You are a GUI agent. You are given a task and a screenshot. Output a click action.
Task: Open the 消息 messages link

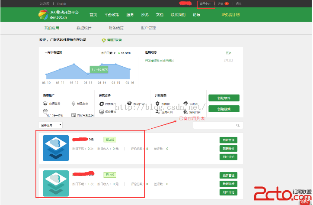(220, 3)
